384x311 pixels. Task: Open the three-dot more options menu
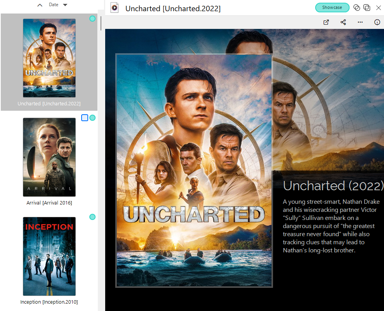point(360,22)
